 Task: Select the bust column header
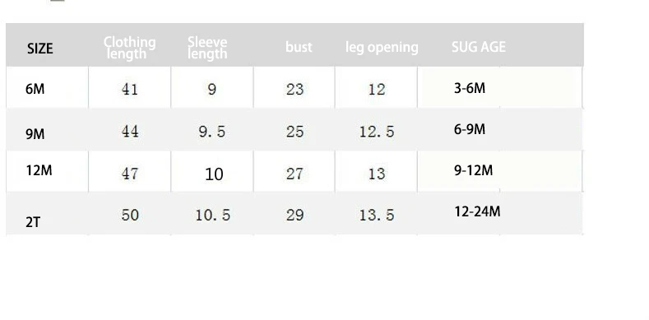coord(299,47)
